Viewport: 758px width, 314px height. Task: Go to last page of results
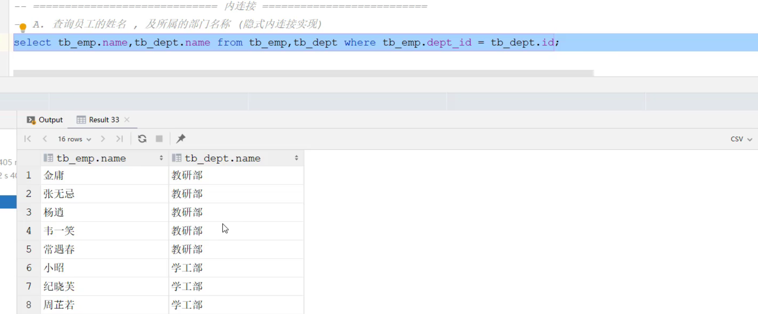click(x=119, y=139)
